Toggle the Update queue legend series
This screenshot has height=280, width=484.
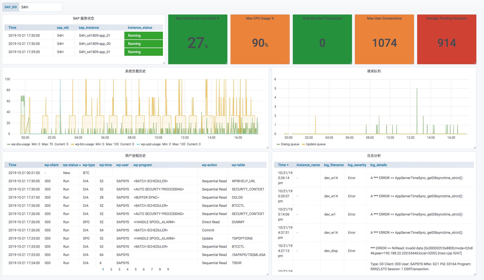pos(316,144)
